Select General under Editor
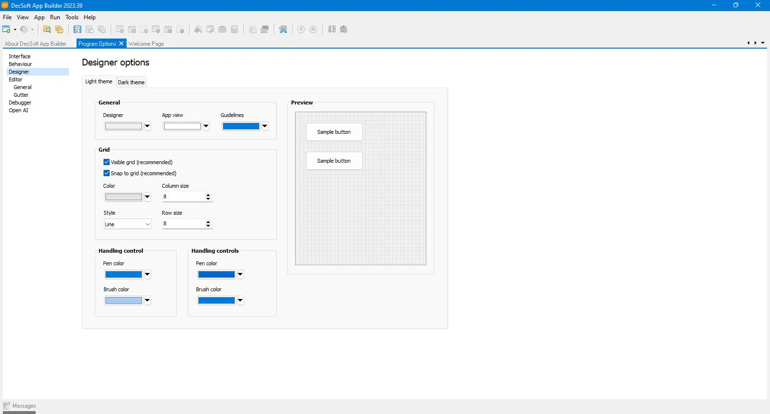Viewport: 770px width, 414px height. 23,87
